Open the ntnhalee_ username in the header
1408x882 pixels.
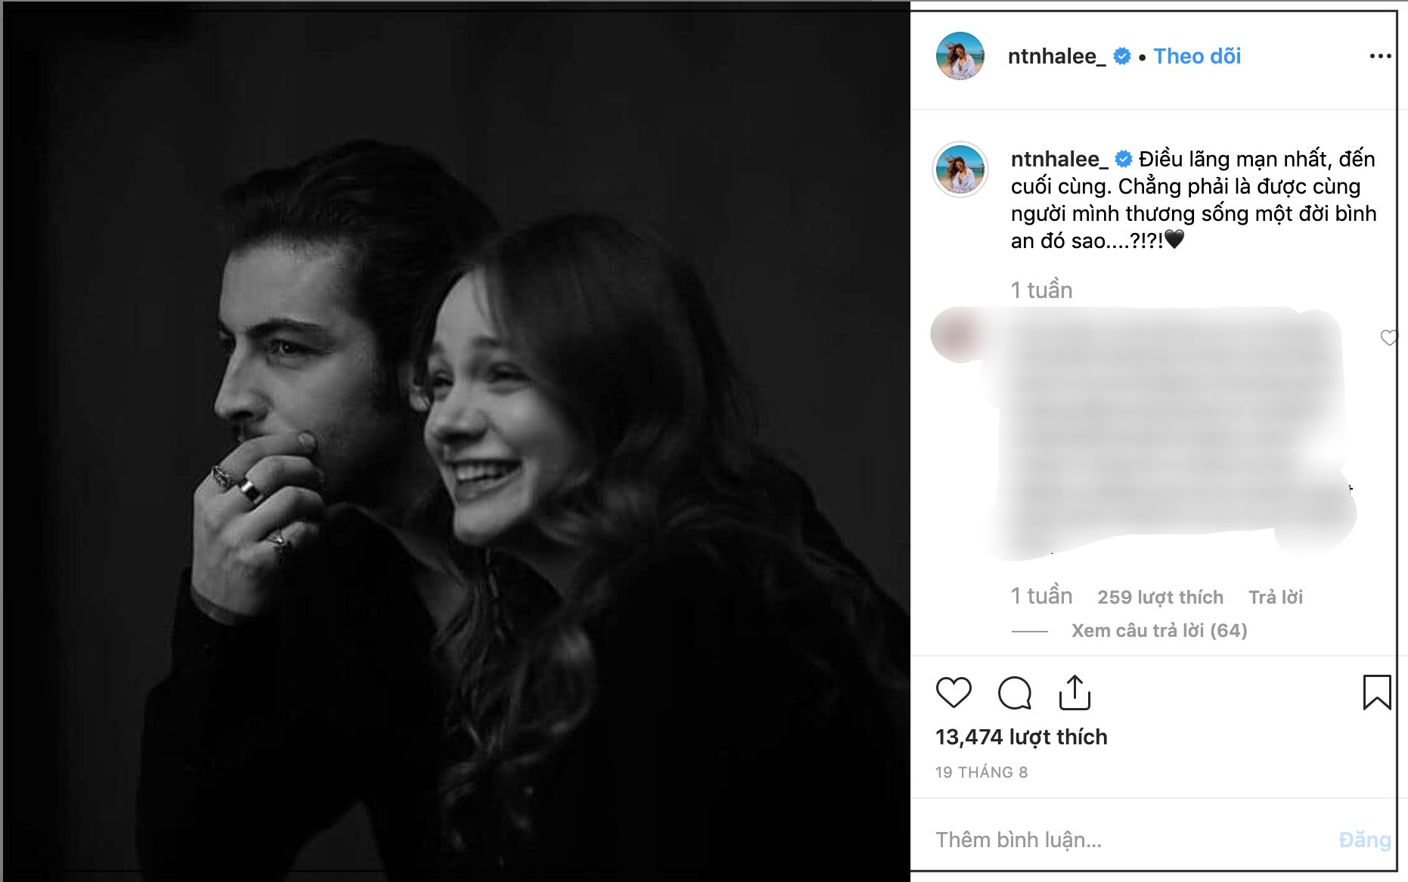click(x=1056, y=56)
